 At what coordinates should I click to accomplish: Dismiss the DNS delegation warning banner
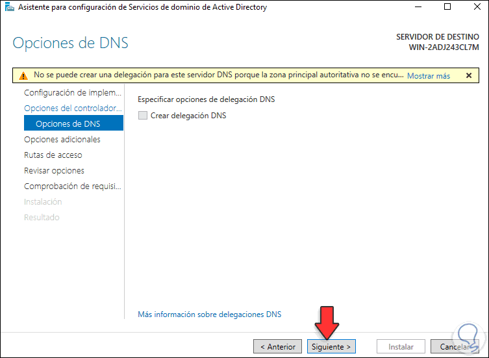(469, 75)
